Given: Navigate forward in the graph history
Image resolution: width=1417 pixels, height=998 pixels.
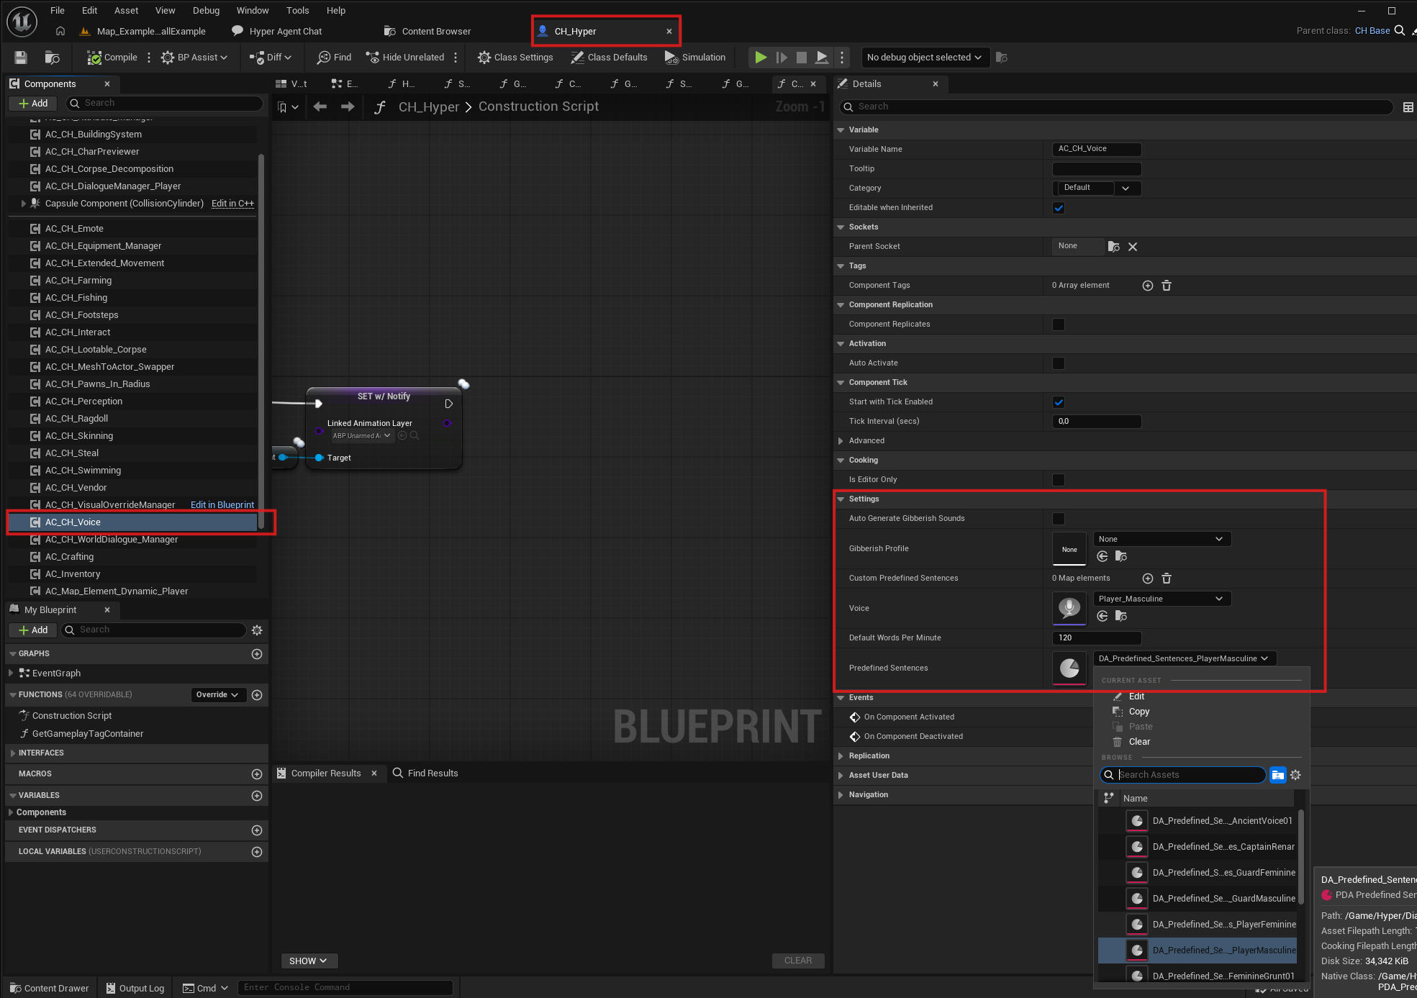Looking at the screenshot, I should click(348, 106).
